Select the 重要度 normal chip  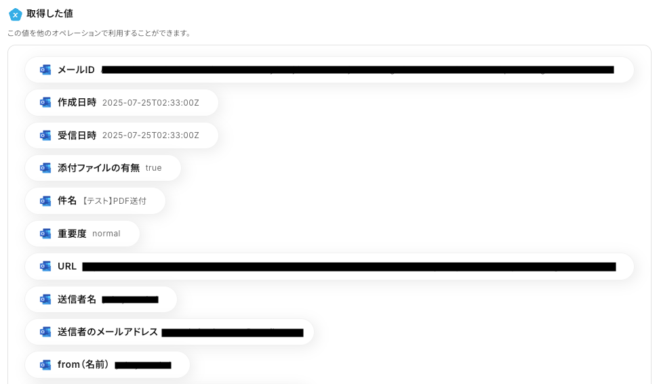click(83, 234)
